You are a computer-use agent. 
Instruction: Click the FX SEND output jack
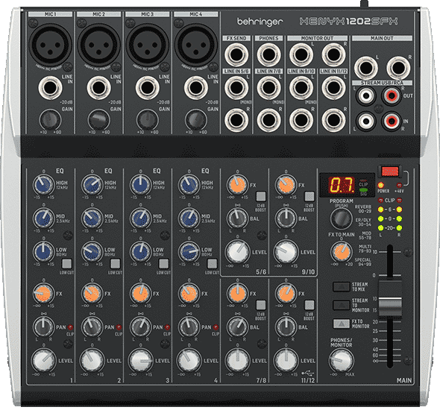[236, 54]
